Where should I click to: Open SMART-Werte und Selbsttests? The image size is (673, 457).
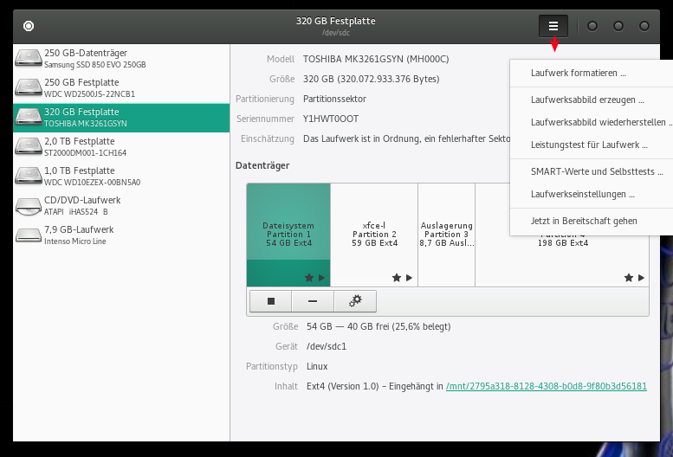pyautogui.click(x=597, y=171)
